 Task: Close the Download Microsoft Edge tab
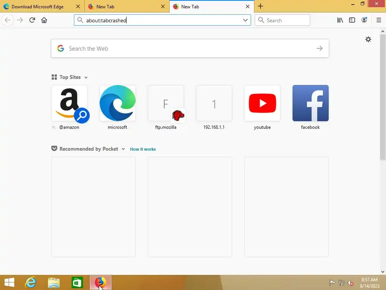click(78, 7)
